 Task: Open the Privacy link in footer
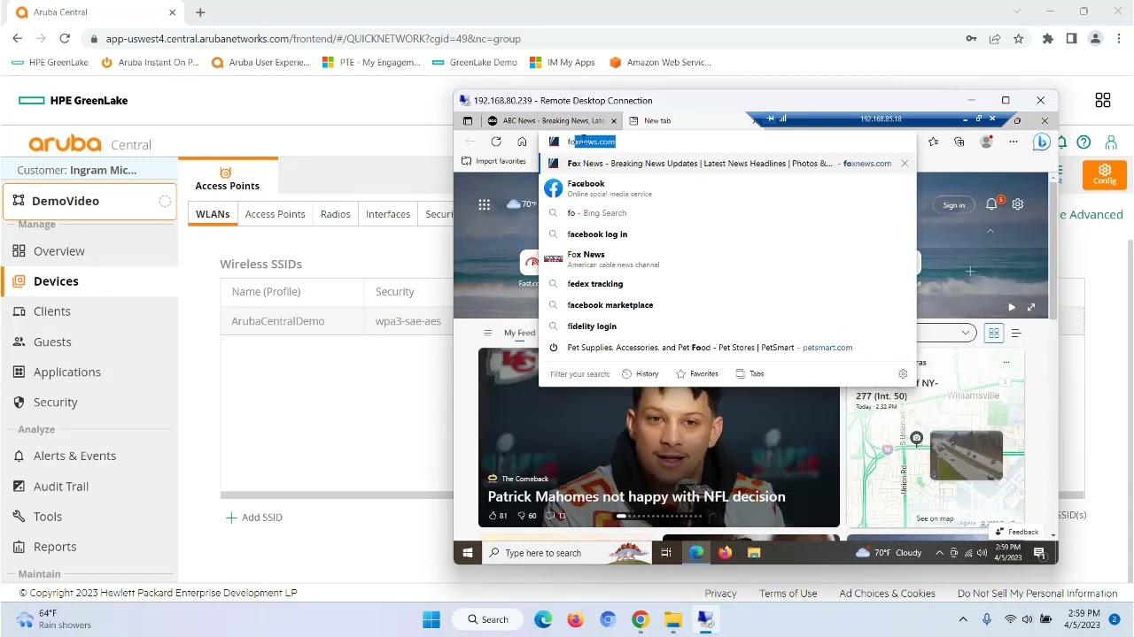[x=720, y=594]
